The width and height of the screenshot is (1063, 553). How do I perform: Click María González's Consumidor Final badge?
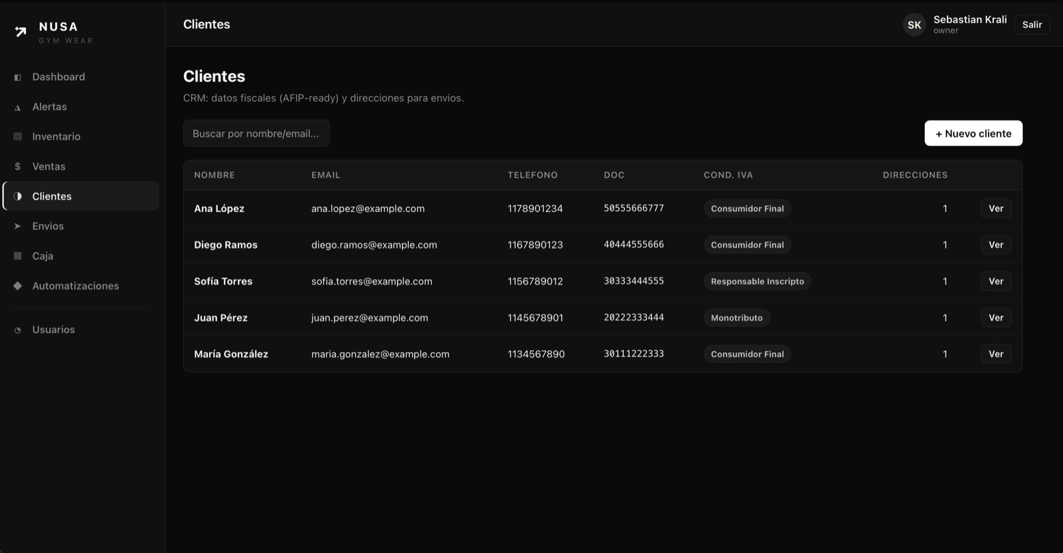coord(747,354)
